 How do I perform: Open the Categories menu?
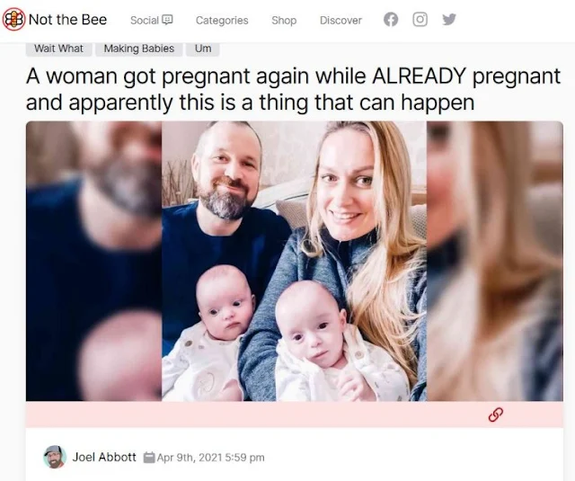coord(222,20)
